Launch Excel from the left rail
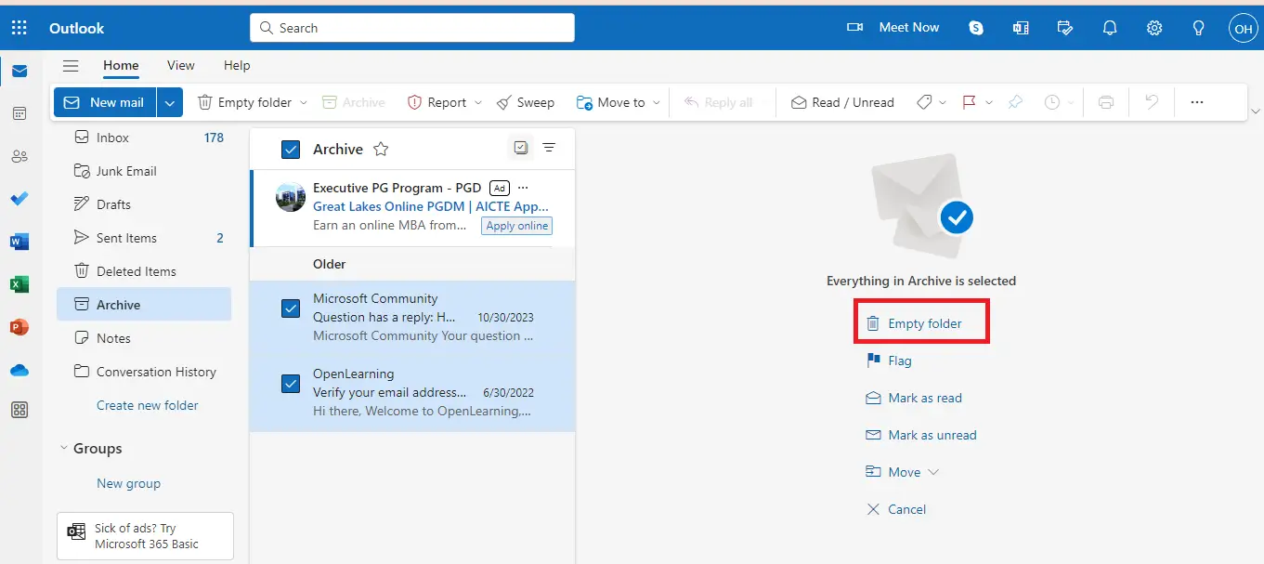This screenshot has width=1264, height=564. coord(20,284)
